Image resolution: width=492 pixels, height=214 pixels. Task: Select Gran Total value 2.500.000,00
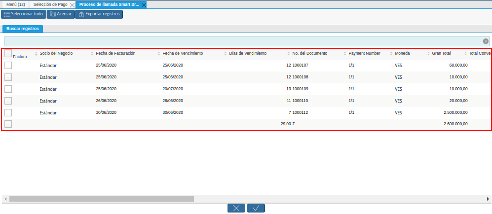(455, 112)
